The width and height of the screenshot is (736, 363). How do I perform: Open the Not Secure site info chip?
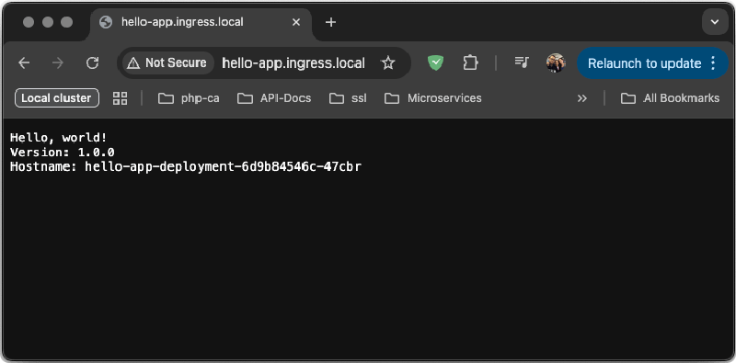[x=167, y=62]
